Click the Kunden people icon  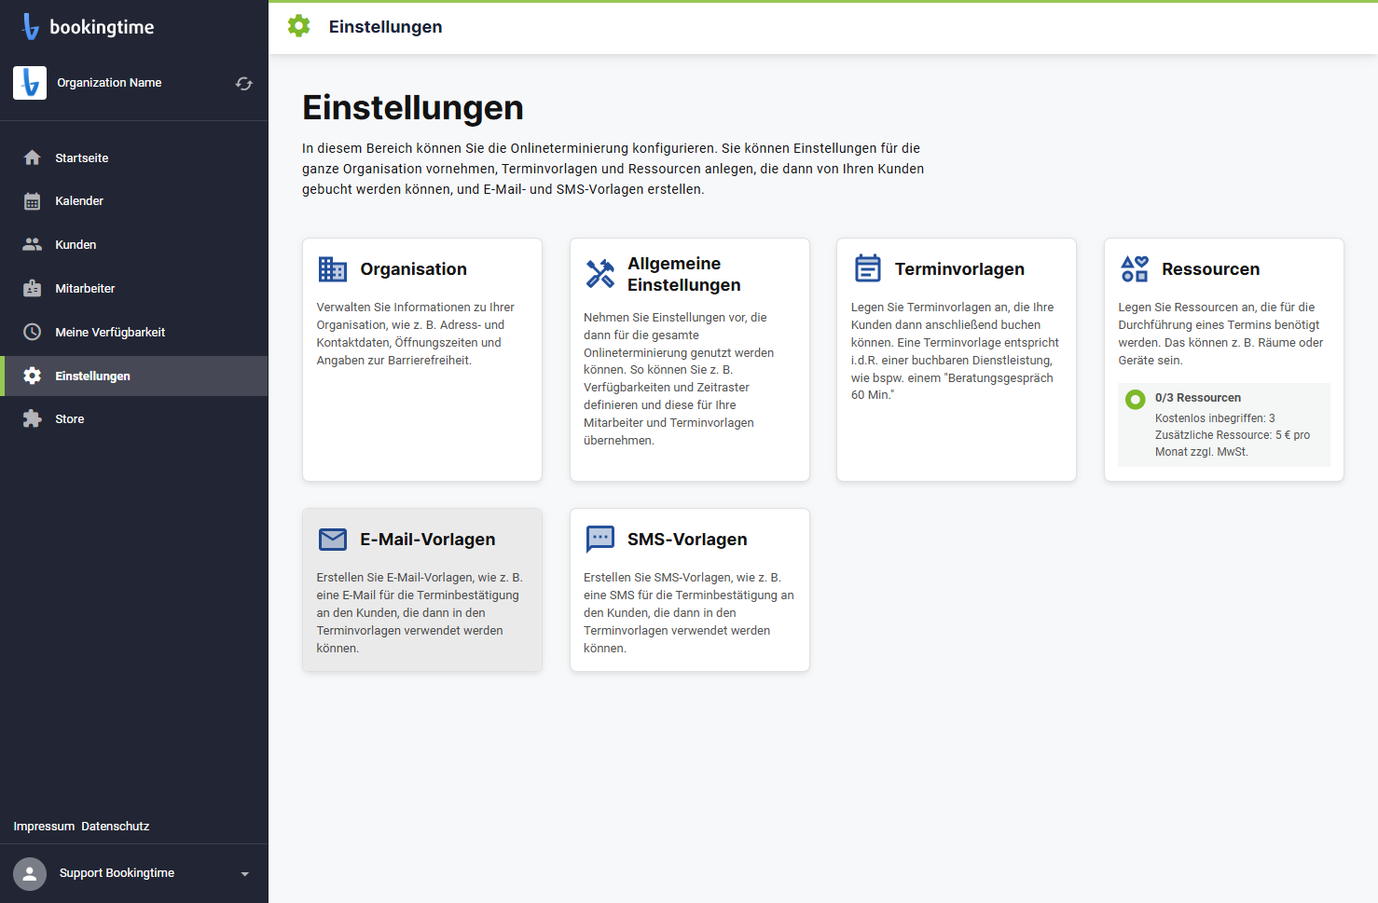click(33, 244)
